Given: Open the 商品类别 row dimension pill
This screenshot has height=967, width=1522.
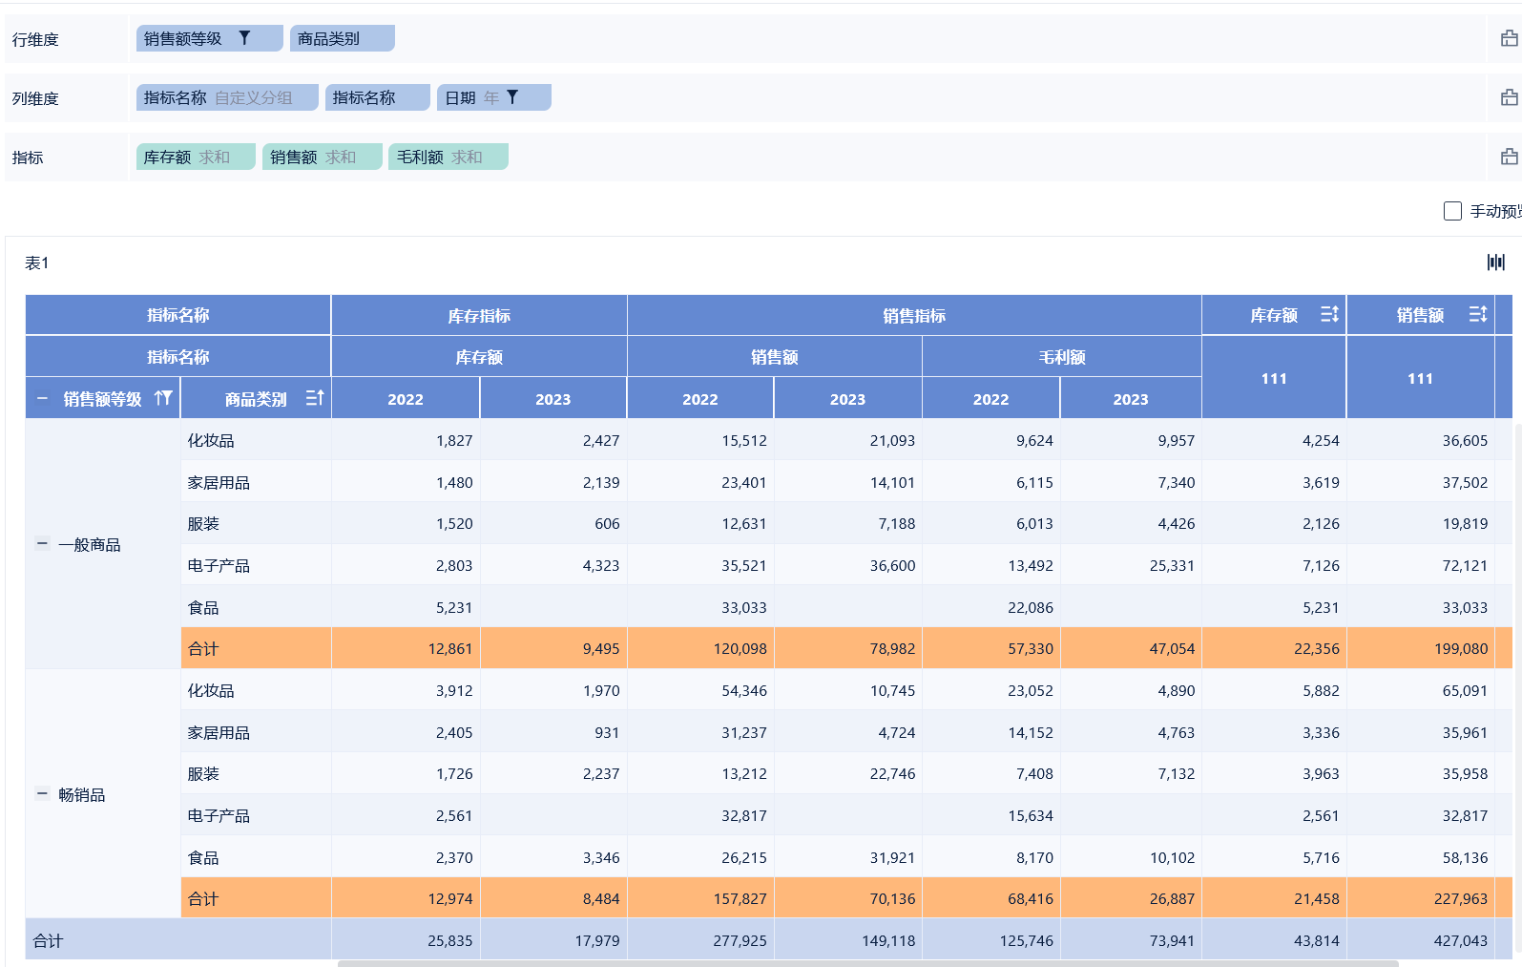Looking at the screenshot, I should 343,38.
